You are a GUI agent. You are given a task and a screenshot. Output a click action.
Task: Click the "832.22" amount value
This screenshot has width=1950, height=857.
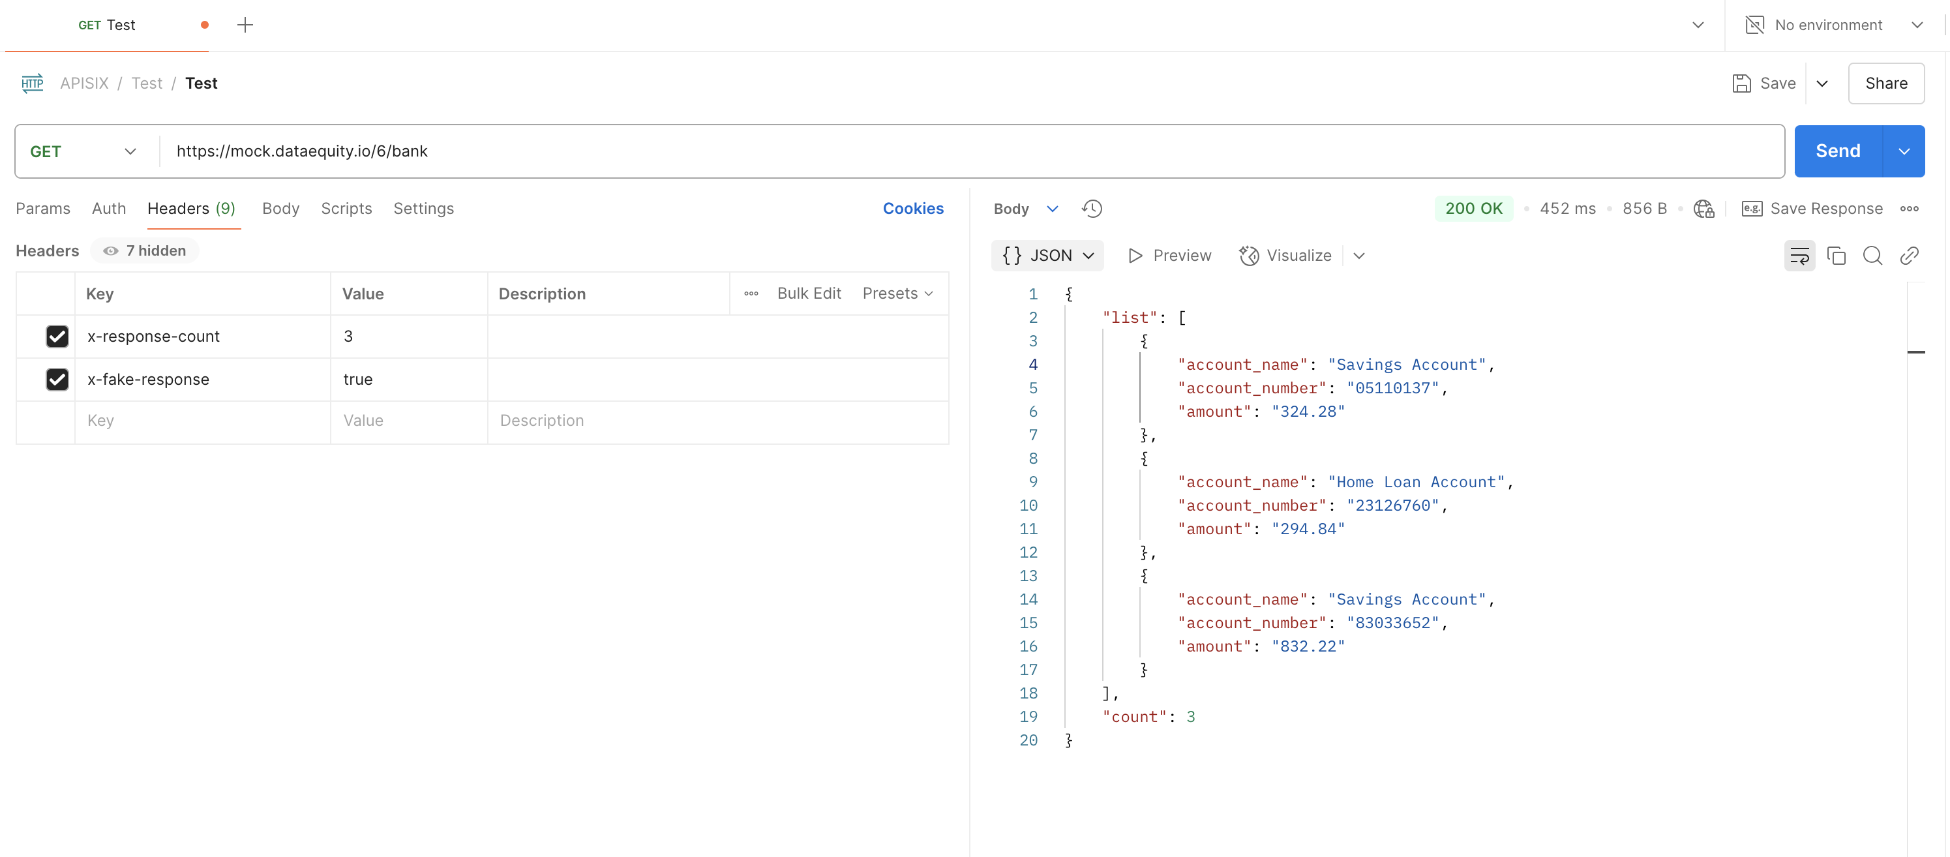click(1308, 646)
